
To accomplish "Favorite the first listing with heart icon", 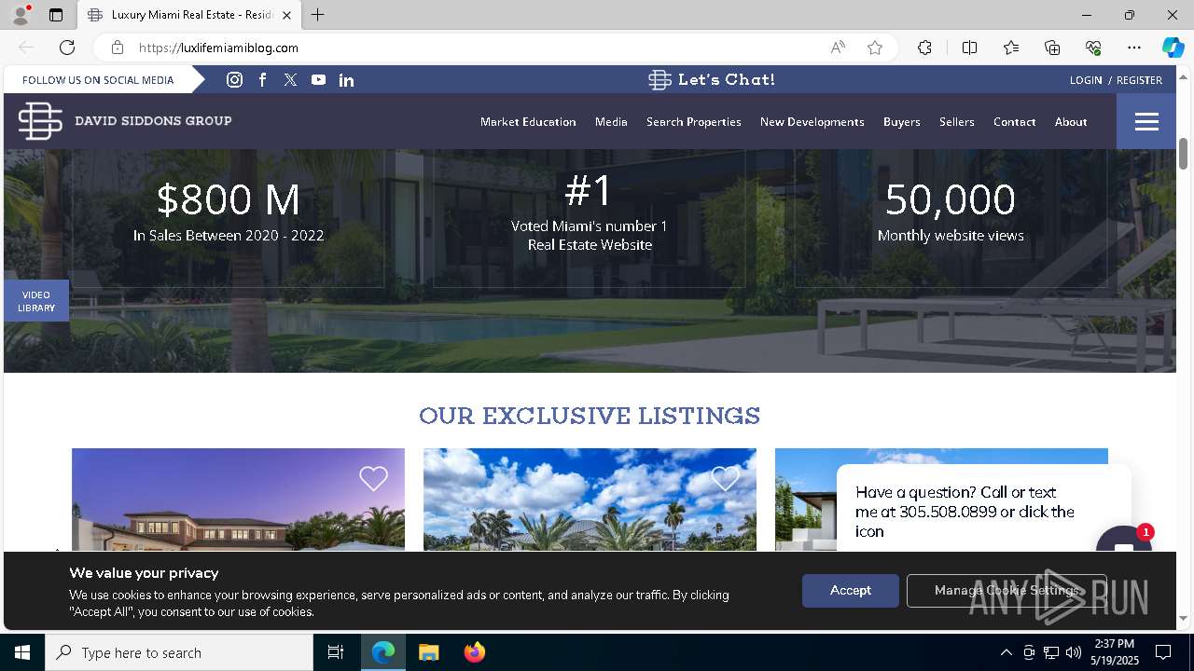I will (373, 478).
